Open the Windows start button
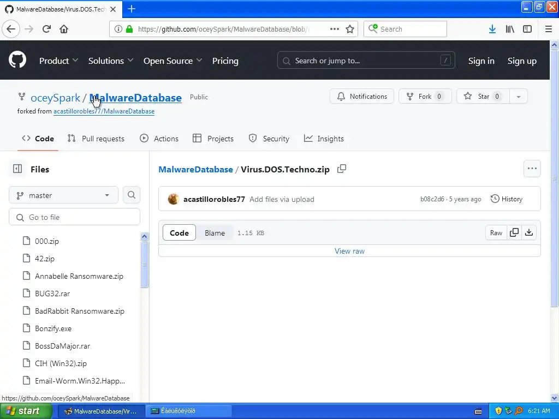 [26, 411]
